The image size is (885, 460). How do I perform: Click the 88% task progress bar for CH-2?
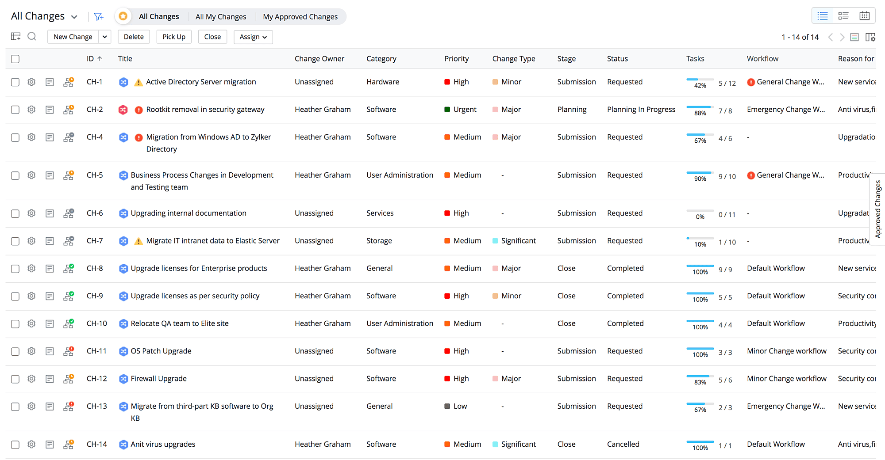pyautogui.click(x=700, y=107)
